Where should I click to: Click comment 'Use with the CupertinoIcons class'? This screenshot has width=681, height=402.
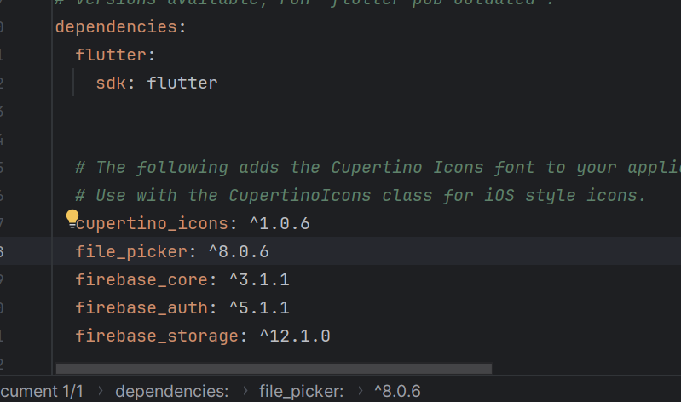361,195
